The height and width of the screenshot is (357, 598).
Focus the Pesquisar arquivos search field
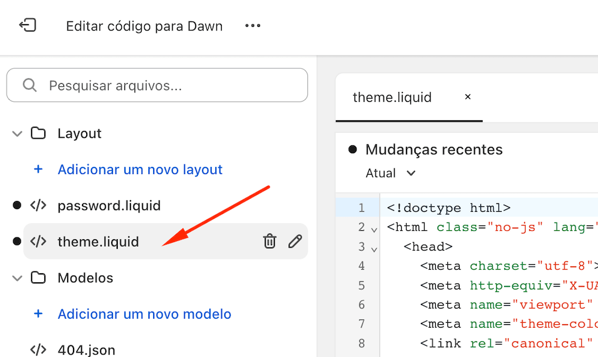[157, 85]
